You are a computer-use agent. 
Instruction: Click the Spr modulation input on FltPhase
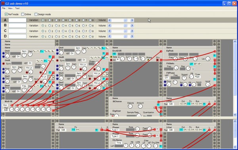(181, 85)
